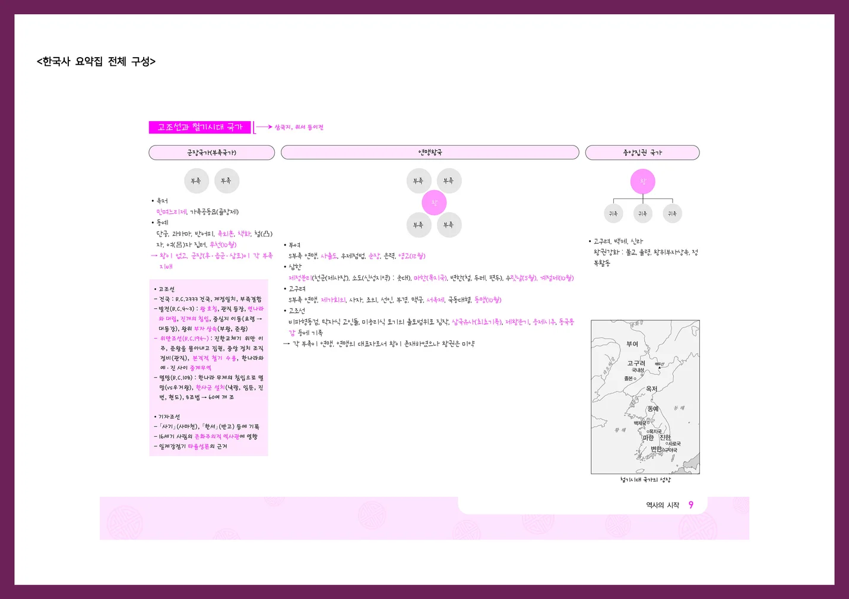
Task: Select the '군장국가(부족국가)' rounded heading
Action: click(x=211, y=153)
